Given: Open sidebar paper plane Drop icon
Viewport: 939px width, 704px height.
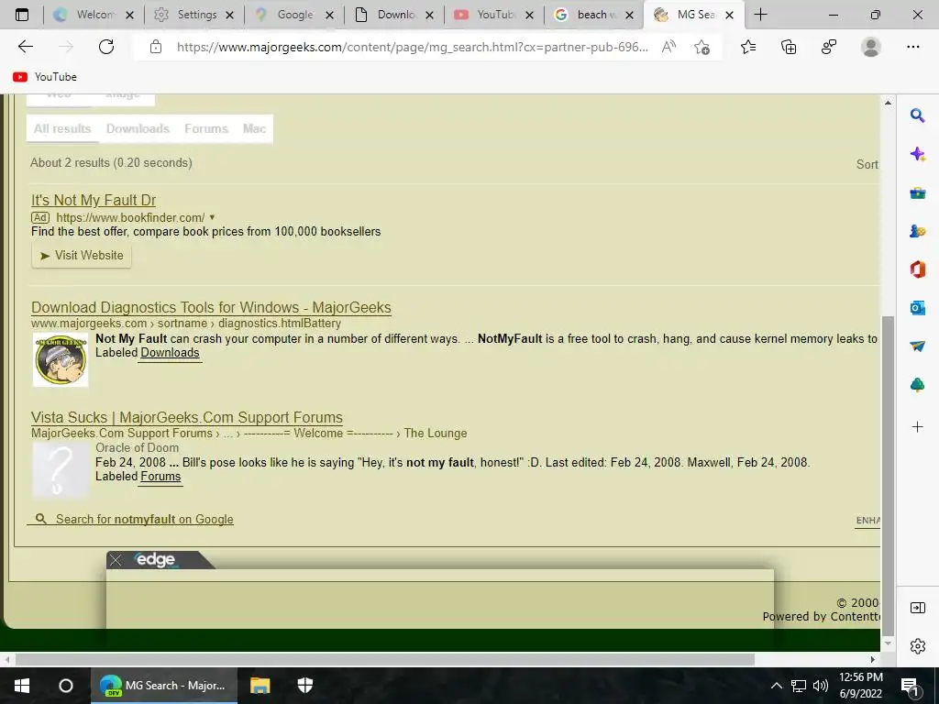Looking at the screenshot, I should coord(917,346).
